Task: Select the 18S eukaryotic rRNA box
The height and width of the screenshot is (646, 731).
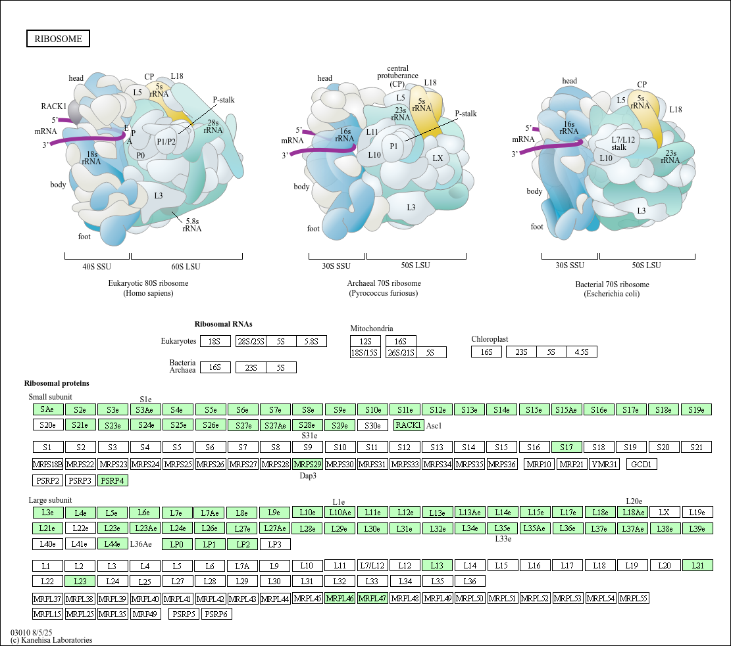Action: 215,341
